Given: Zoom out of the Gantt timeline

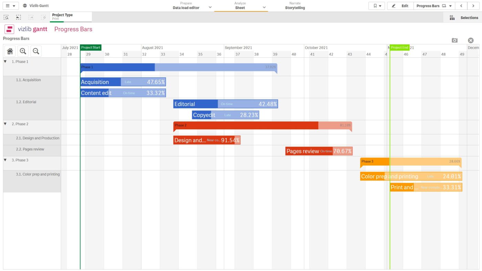Looking at the screenshot, I should click(x=35, y=51).
